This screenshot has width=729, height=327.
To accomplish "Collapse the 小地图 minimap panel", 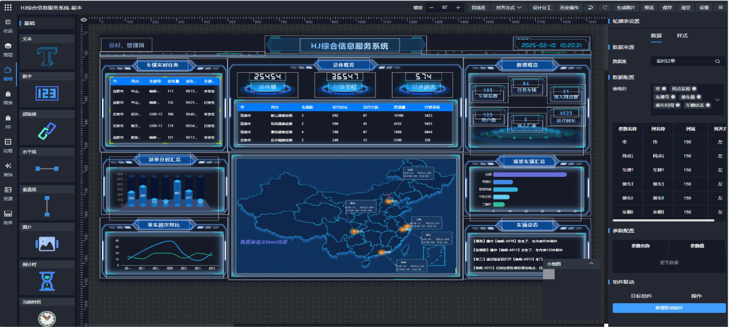I will click(x=591, y=264).
